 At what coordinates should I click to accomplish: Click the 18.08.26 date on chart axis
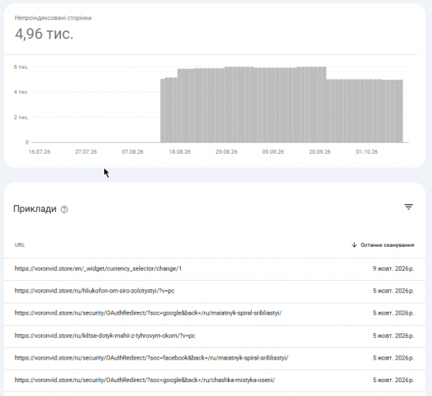pyautogui.click(x=179, y=152)
